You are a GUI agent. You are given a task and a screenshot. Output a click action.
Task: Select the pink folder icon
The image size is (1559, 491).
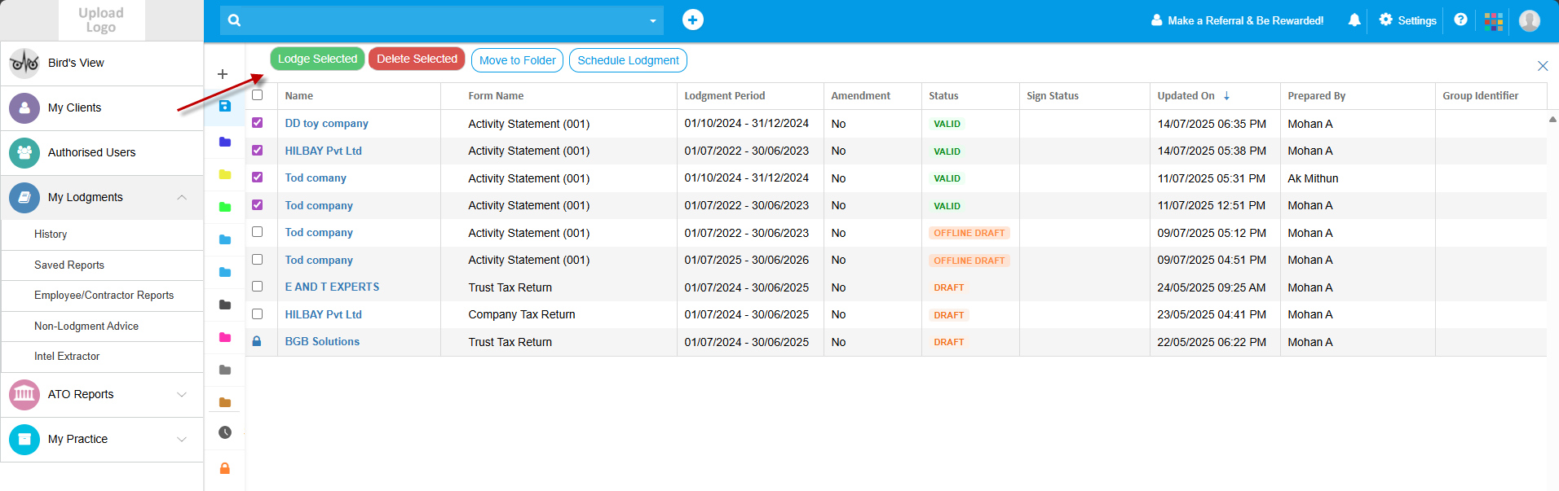[x=225, y=337]
